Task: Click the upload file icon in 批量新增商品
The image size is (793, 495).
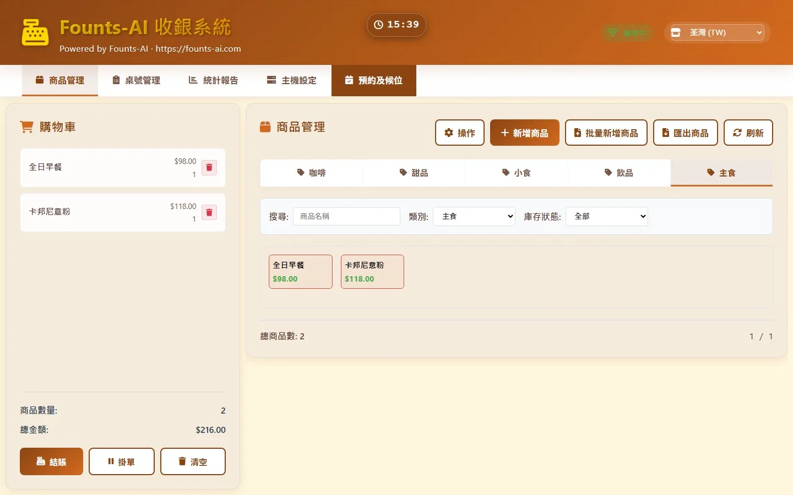Action: click(x=578, y=133)
